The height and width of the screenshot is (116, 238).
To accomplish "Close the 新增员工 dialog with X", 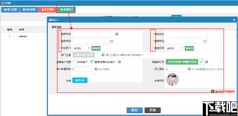I will tap(234, 20).
